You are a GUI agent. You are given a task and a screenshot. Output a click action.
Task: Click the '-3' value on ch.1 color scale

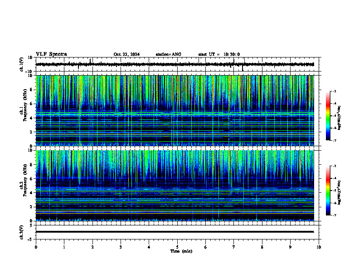click(335, 91)
